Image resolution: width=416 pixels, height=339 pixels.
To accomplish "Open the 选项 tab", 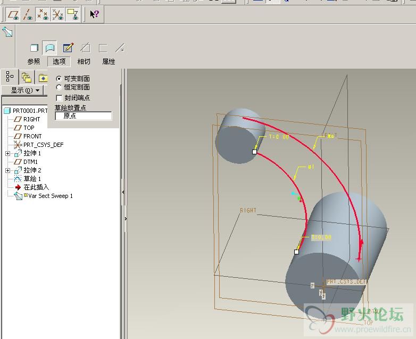I will point(59,62).
